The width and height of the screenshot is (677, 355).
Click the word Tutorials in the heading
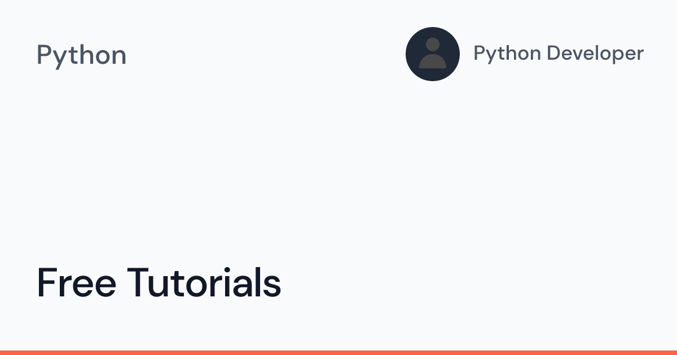pyautogui.click(x=204, y=282)
